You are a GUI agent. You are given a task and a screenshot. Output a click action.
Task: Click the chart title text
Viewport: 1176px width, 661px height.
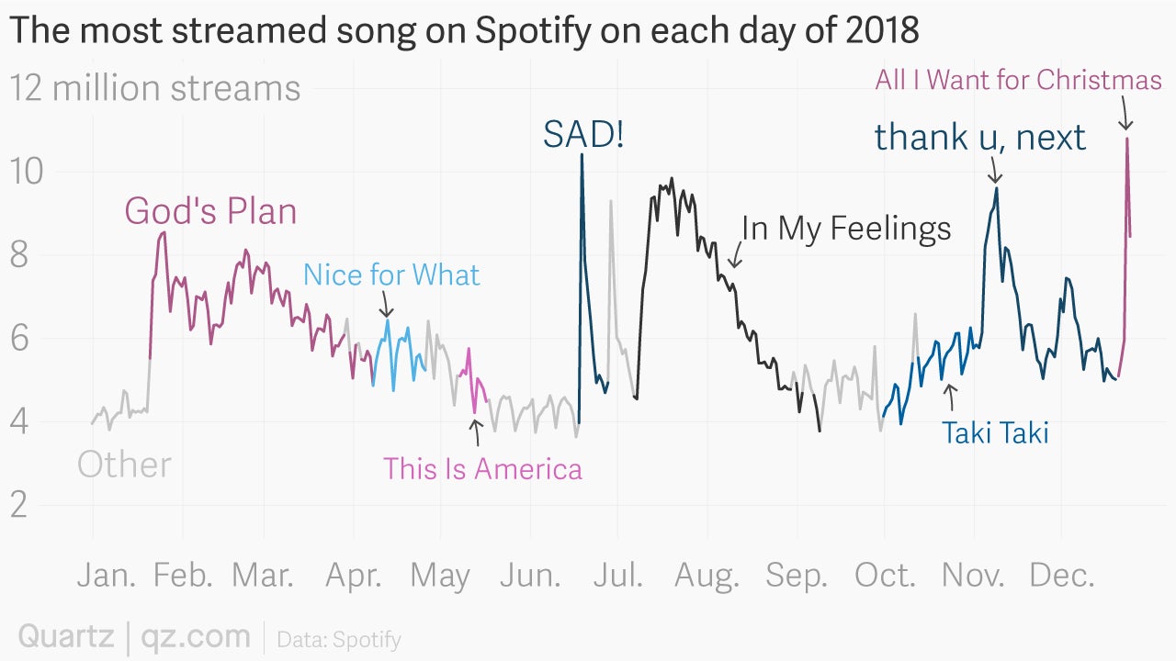point(464,31)
